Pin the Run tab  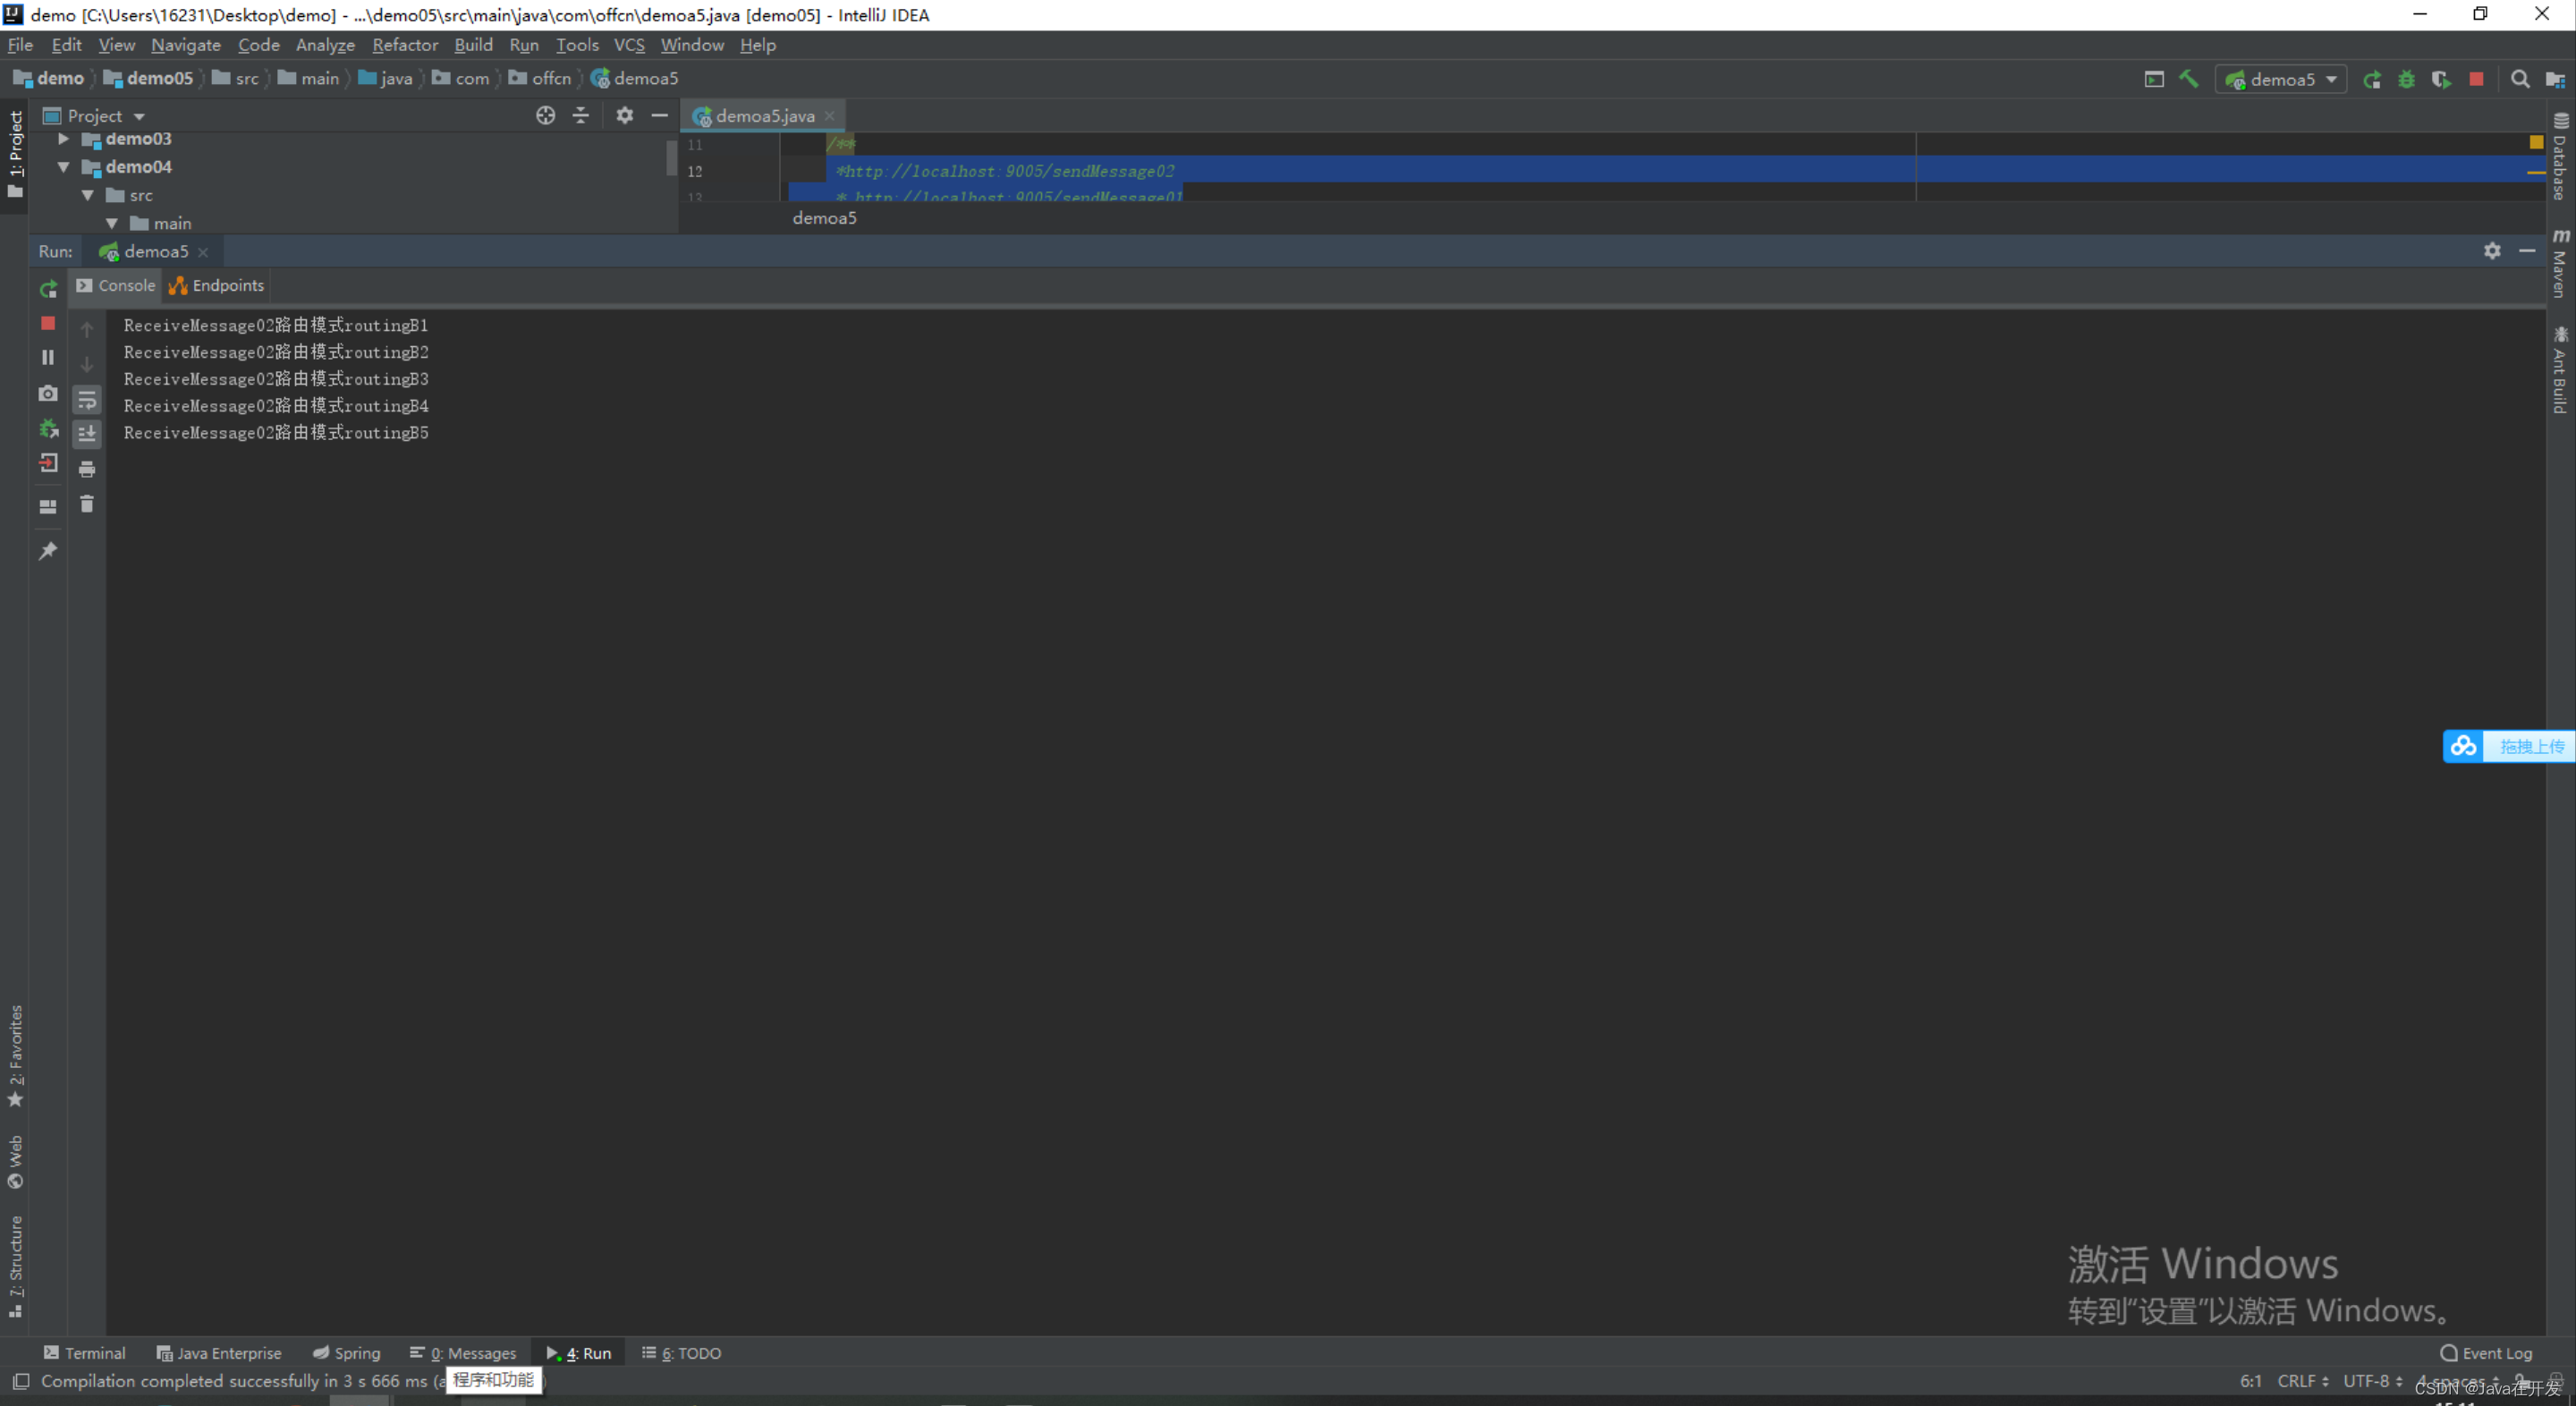point(48,551)
